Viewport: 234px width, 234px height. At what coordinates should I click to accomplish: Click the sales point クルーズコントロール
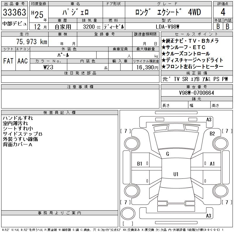[x=186, y=54]
